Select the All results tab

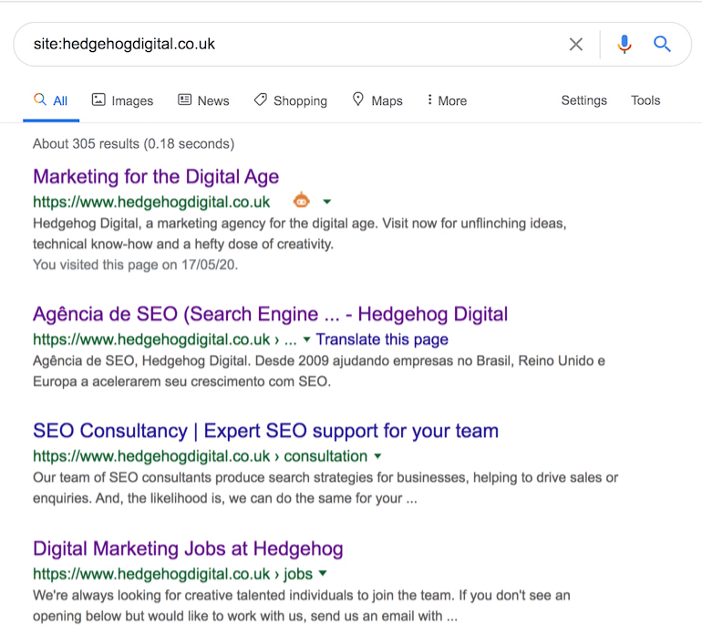(51, 100)
